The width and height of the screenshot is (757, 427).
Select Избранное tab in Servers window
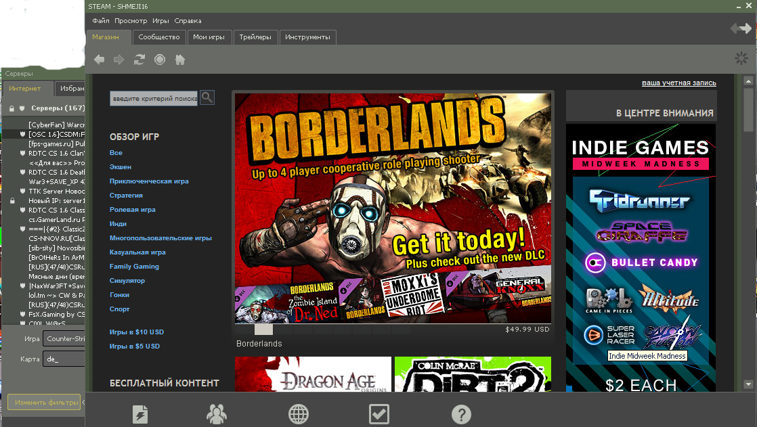(70, 88)
